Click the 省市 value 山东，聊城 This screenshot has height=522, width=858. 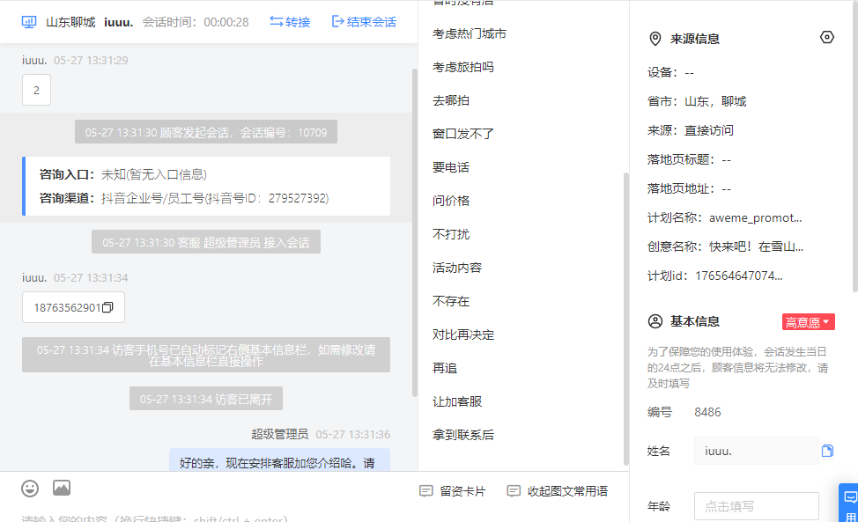(715, 101)
